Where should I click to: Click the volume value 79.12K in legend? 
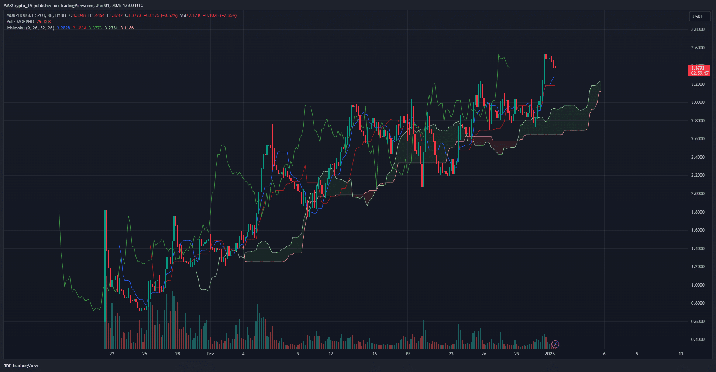point(44,22)
